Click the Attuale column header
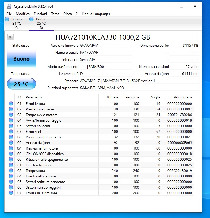 (109, 97)
